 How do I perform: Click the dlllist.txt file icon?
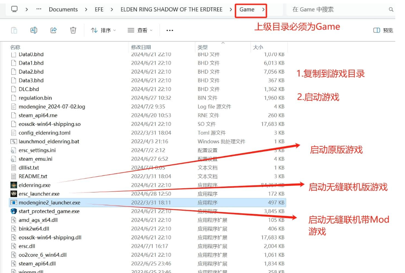click(x=14, y=168)
